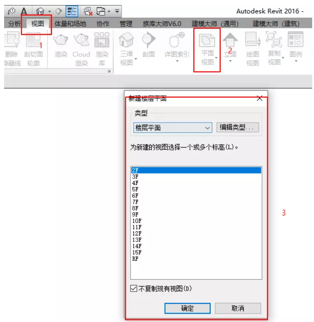Click the 图例 legend icon
The height and width of the screenshot is (322, 314).
coord(295,39)
